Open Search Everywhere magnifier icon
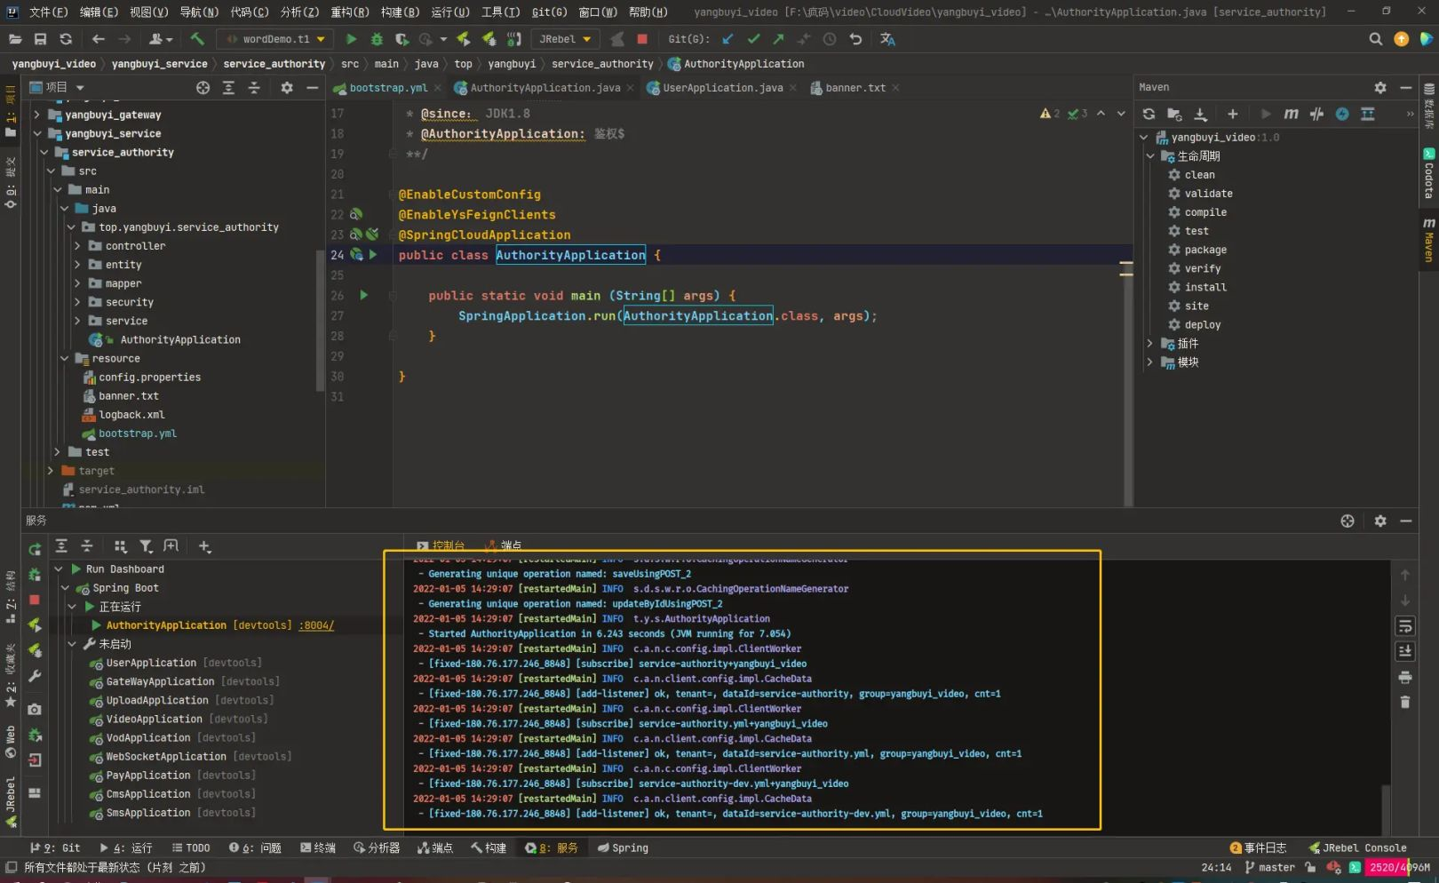 click(1376, 39)
